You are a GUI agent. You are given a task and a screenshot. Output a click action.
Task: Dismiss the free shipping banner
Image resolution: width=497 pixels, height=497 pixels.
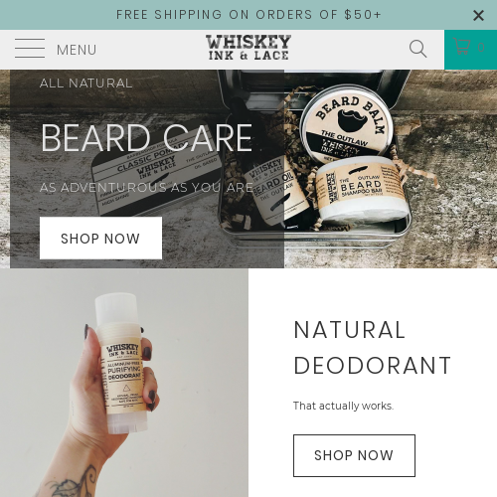tap(478, 15)
